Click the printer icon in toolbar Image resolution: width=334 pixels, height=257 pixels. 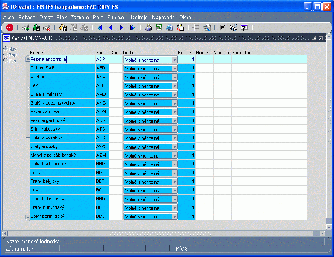[x=148, y=28]
